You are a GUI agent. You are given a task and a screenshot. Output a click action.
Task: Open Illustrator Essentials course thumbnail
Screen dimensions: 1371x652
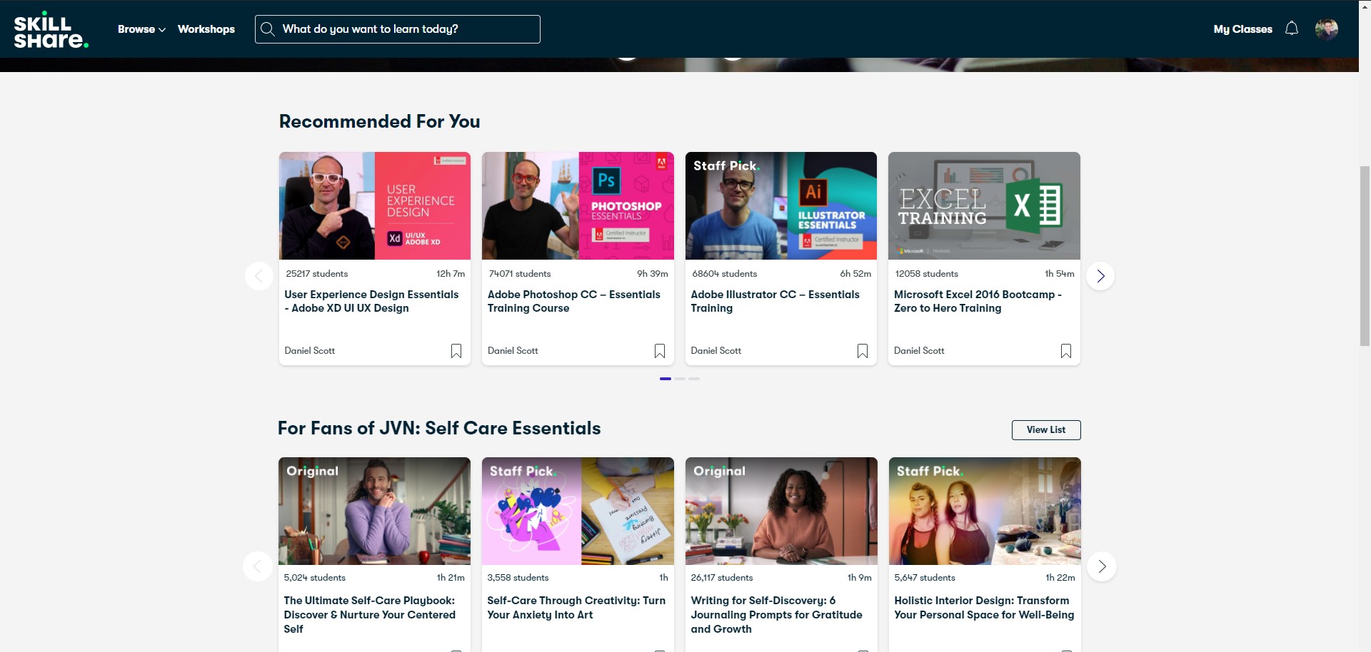781,205
